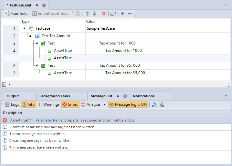Screen dimensions: 232x166
Task: Collapse all with blue minus icon
Action: [130, 14]
